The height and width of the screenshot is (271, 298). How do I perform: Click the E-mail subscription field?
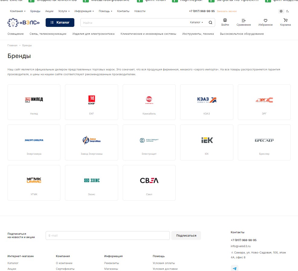click(x=108, y=235)
